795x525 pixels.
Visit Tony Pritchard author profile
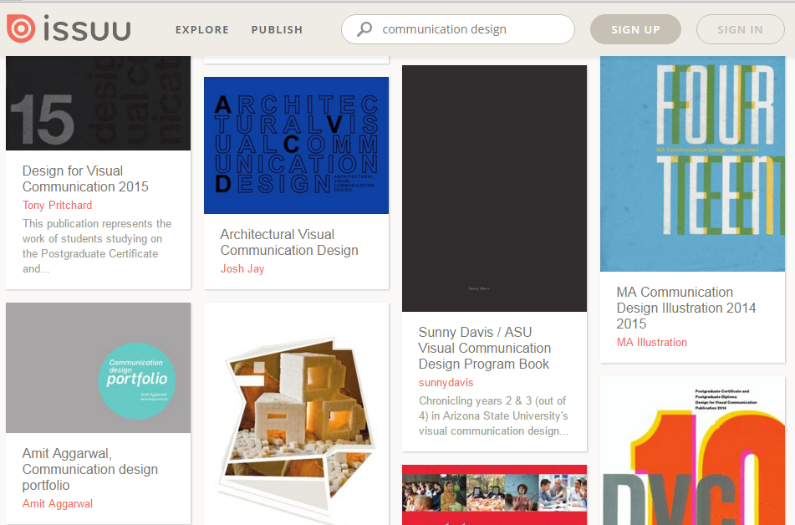(x=57, y=205)
